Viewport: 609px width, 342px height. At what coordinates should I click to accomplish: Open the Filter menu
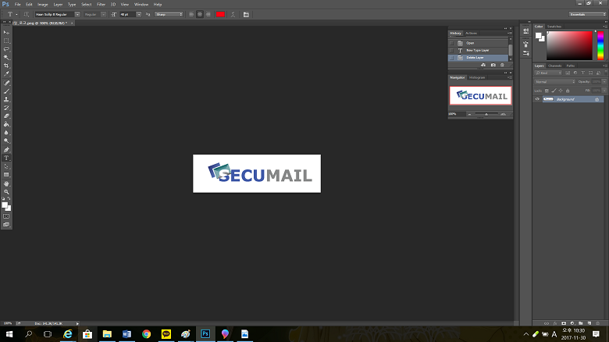[x=101, y=5]
